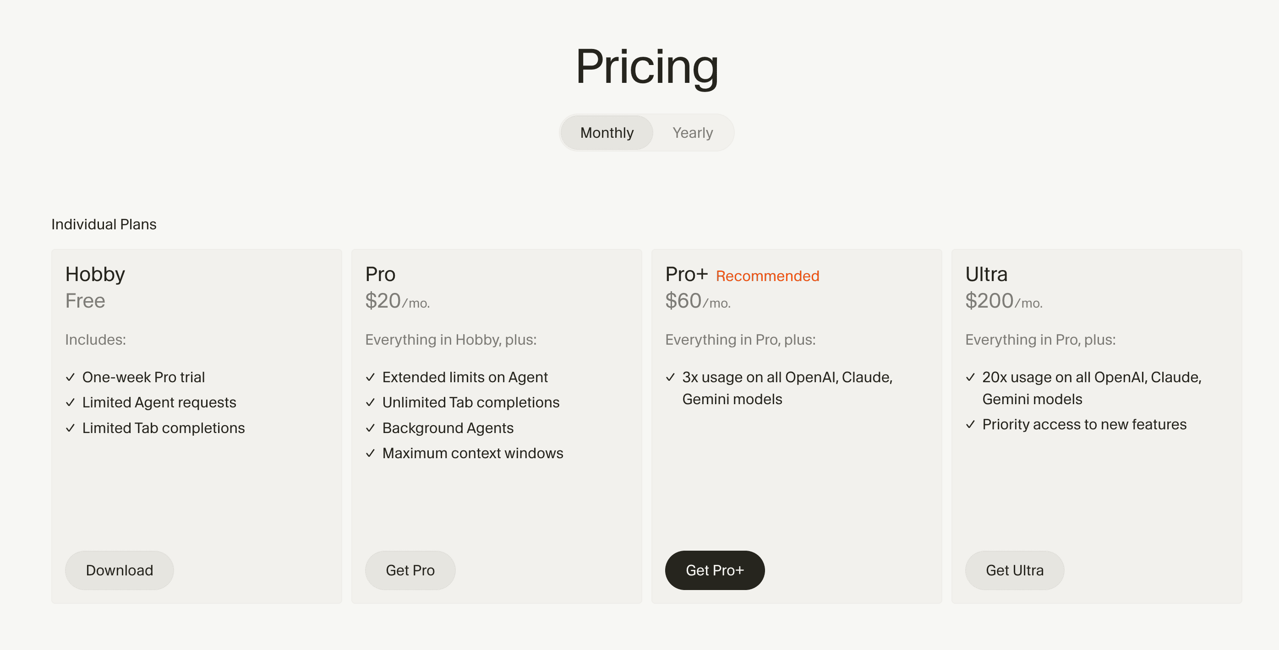Choose the Get Ultra button
The image size is (1279, 650).
pyautogui.click(x=1014, y=570)
